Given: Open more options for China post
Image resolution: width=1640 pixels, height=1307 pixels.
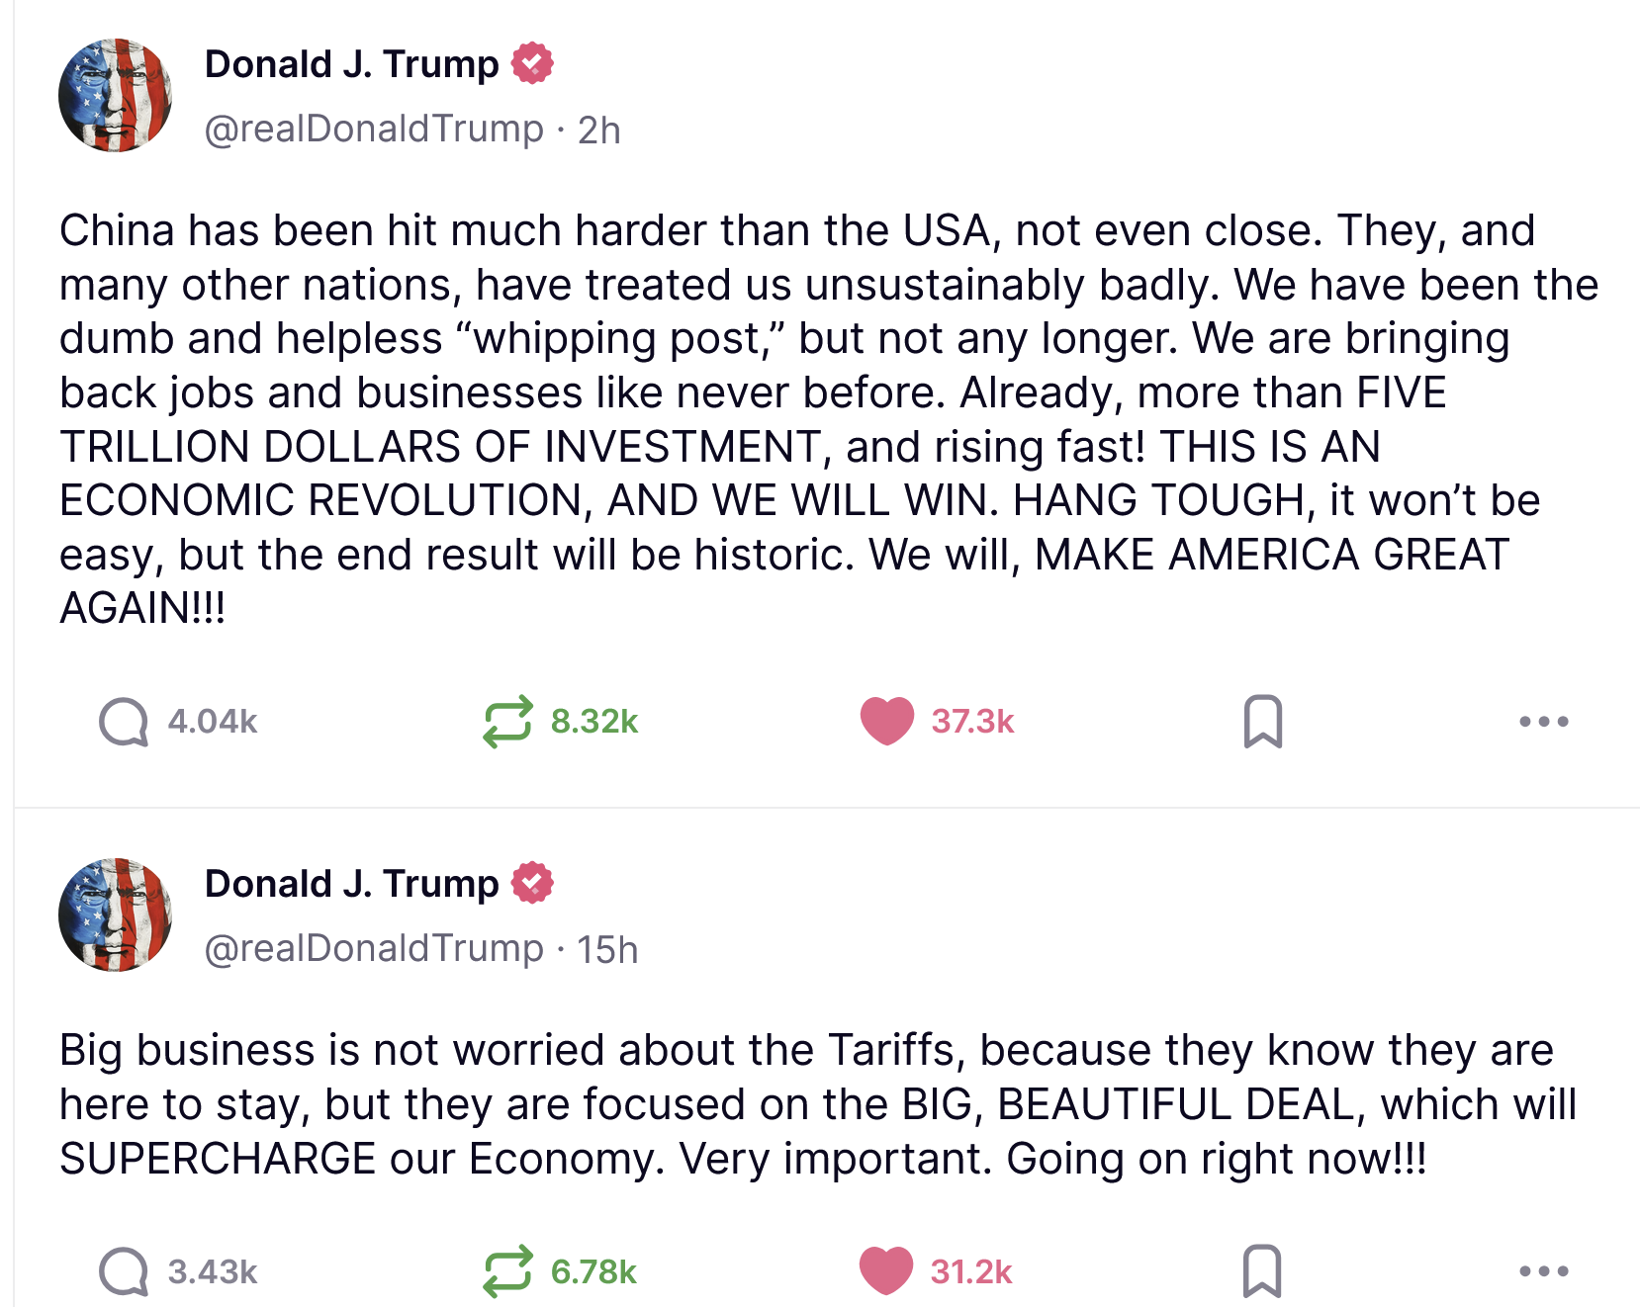Looking at the screenshot, I should coord(1543,722).
